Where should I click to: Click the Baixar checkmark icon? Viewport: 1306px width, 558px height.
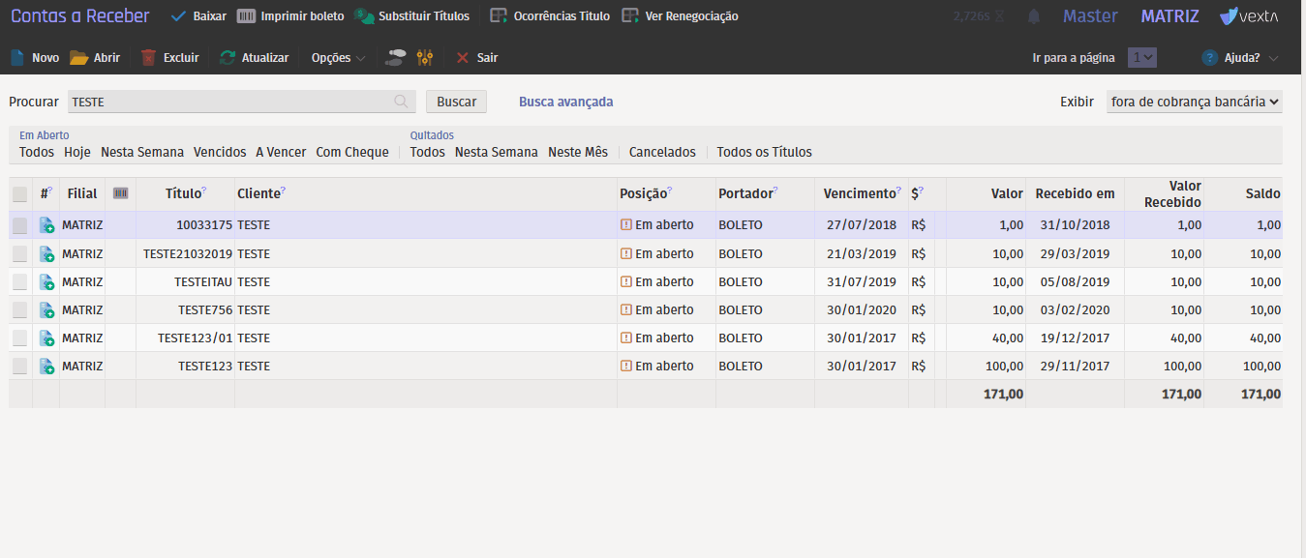(x=178, y=16)
